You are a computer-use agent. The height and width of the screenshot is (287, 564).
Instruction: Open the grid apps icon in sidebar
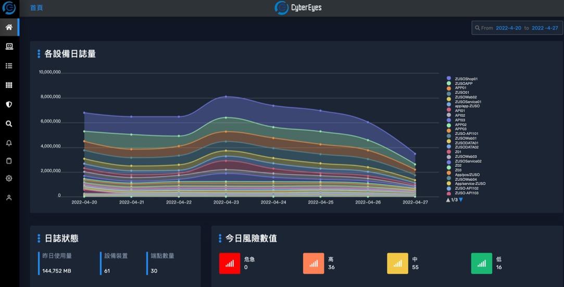[9, 85]
